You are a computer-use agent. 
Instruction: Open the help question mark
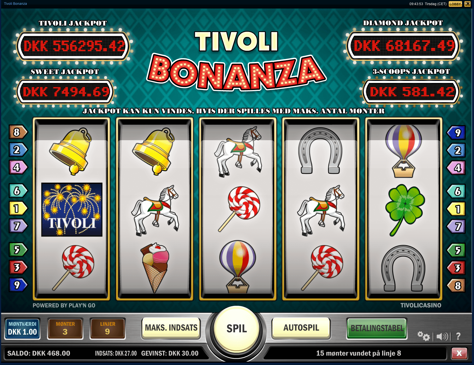(458, 337)
